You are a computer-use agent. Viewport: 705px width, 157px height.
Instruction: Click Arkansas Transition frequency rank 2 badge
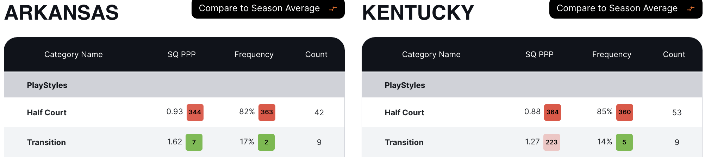click(x=266, y=142)
